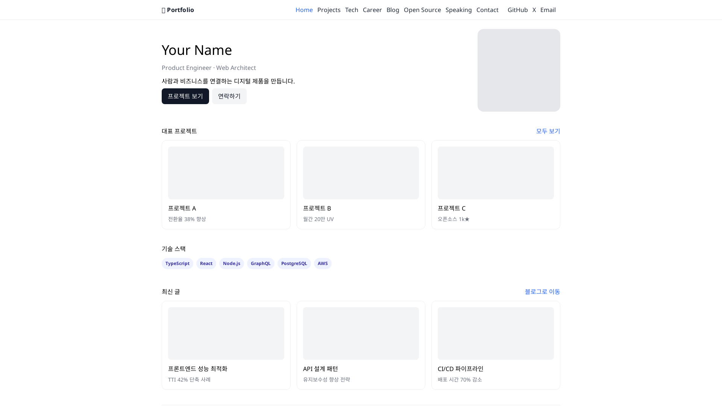
Task: Open the 프로젝트 A card
Action: click(x=226, y=185)
